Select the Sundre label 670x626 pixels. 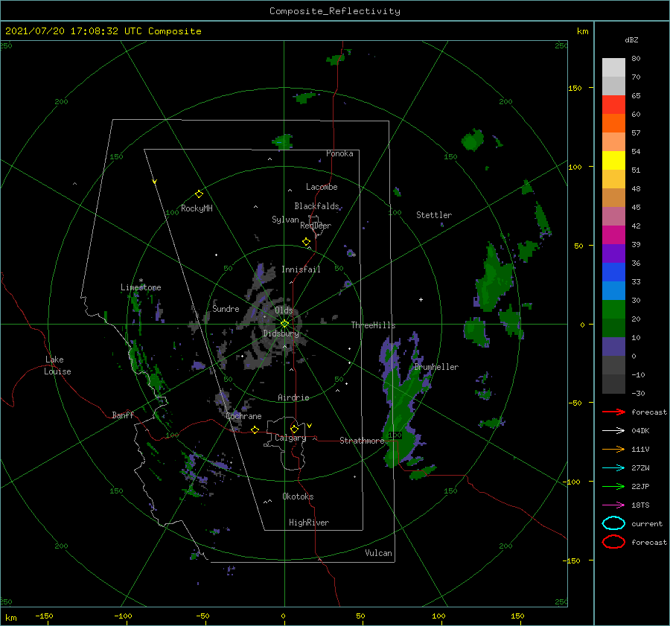point(226,308)
